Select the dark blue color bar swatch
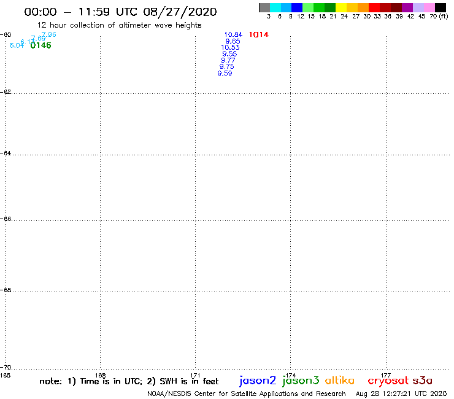454x399 pixels. (297, 7)
